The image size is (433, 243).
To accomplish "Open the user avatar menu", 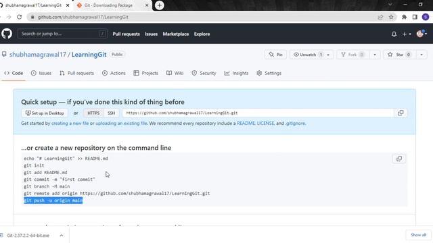I will coord(421,34).
